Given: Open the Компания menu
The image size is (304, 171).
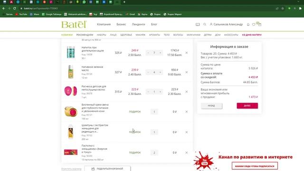Looking at the screenshot, I should click(104, 24).
